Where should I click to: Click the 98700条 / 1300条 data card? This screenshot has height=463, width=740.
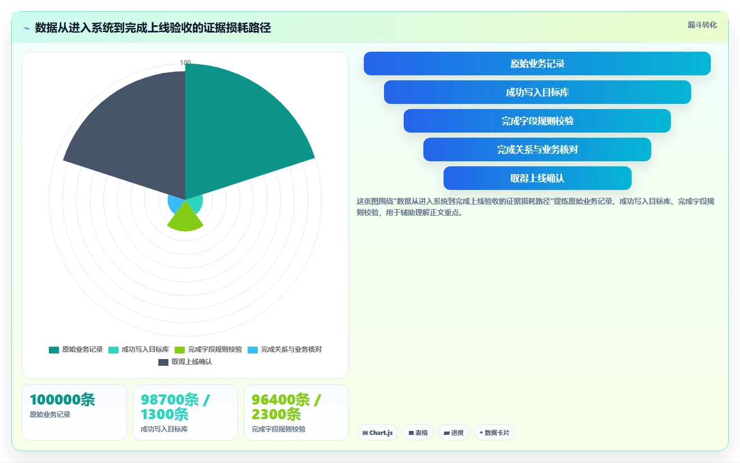pyautogui.click(x=185, y=412)
